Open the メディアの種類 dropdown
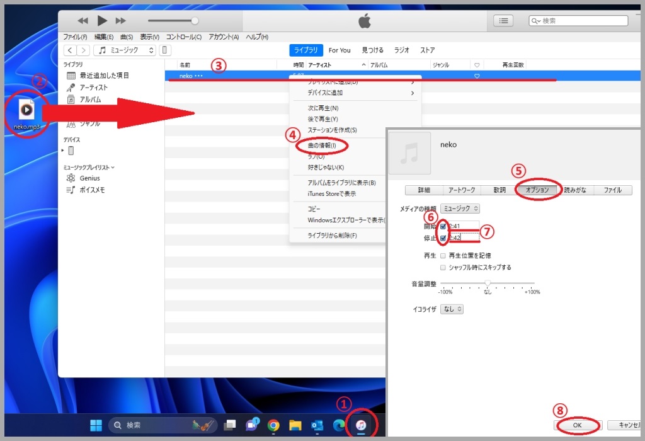645x441 pixels. pos(460,209)
